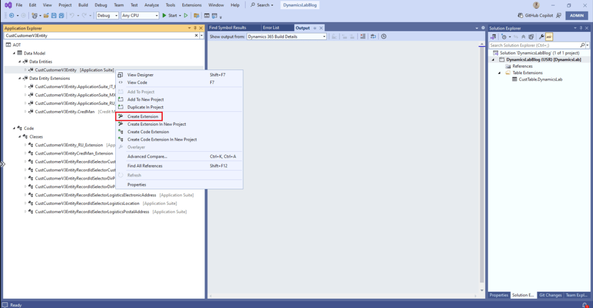593x308 pixels.
Task: Click the ADMIN button
Action: point(577,16)
